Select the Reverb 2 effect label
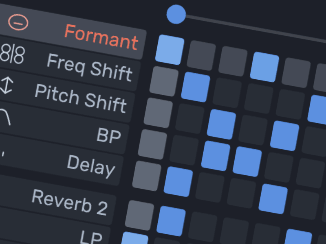Viewport: 326px width, 244px height. (x=69, y=202)
